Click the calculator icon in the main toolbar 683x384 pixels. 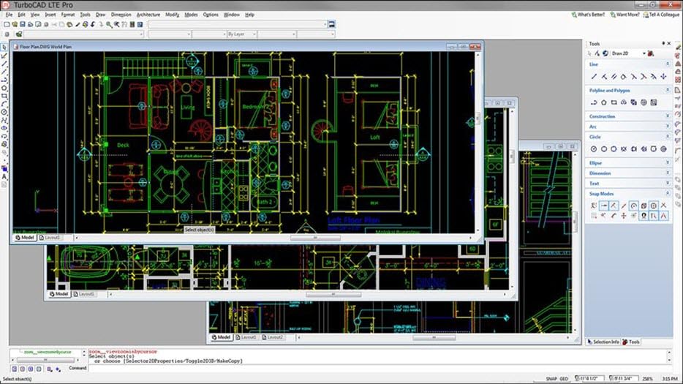132,24
